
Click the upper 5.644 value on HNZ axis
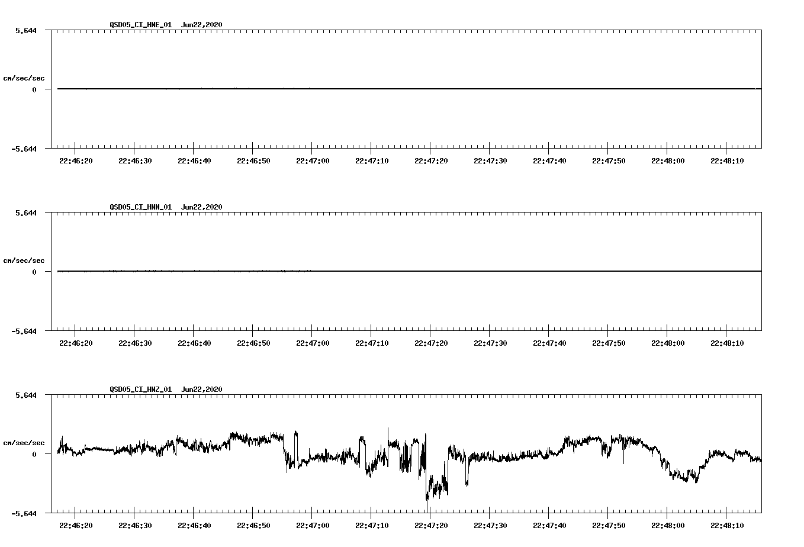[26, 395]
